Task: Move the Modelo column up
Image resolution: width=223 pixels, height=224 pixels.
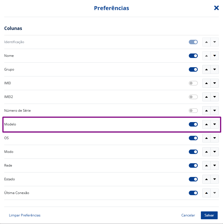Action: (206, 124)
